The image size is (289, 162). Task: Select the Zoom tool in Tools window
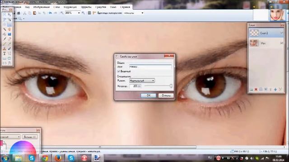(x=9, y=24)
